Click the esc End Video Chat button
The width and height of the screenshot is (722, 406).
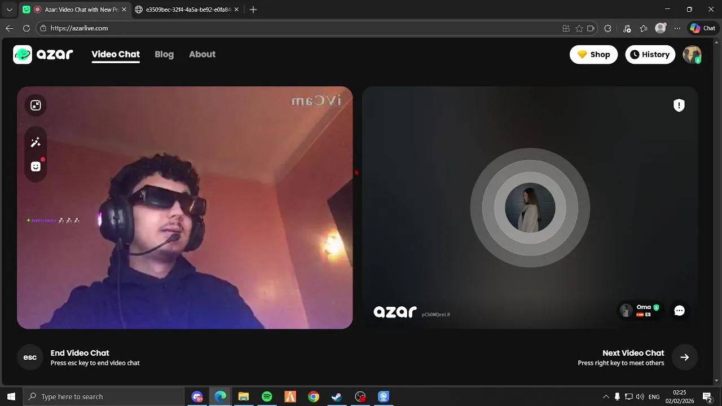coord(30,358)
